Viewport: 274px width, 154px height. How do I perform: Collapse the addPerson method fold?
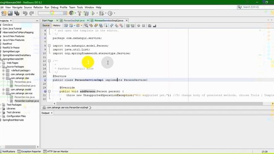click(x=49, y=91)
